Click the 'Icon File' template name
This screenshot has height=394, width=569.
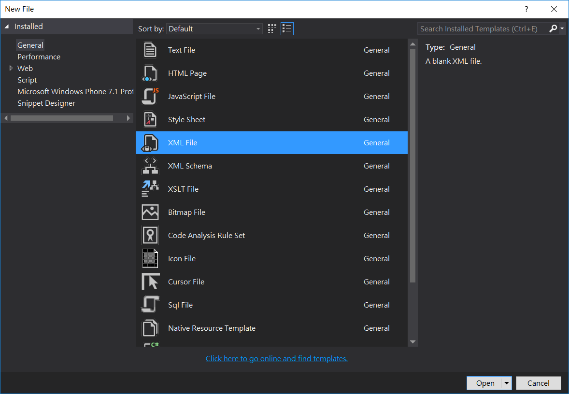pyautogui.click(x=182, y=259)
